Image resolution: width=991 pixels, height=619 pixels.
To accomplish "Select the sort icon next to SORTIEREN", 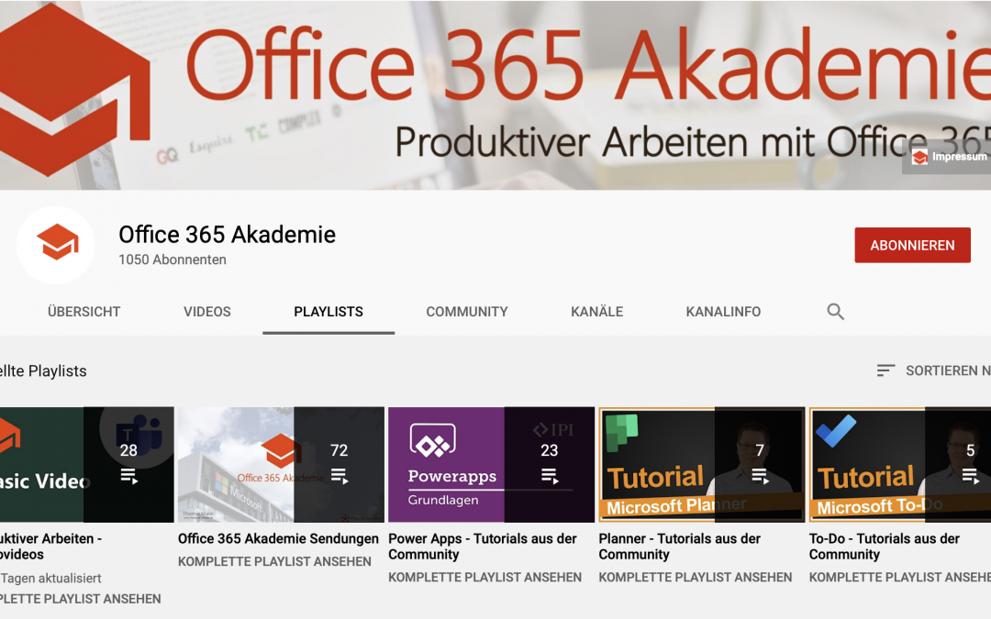I will click(885, 370).
